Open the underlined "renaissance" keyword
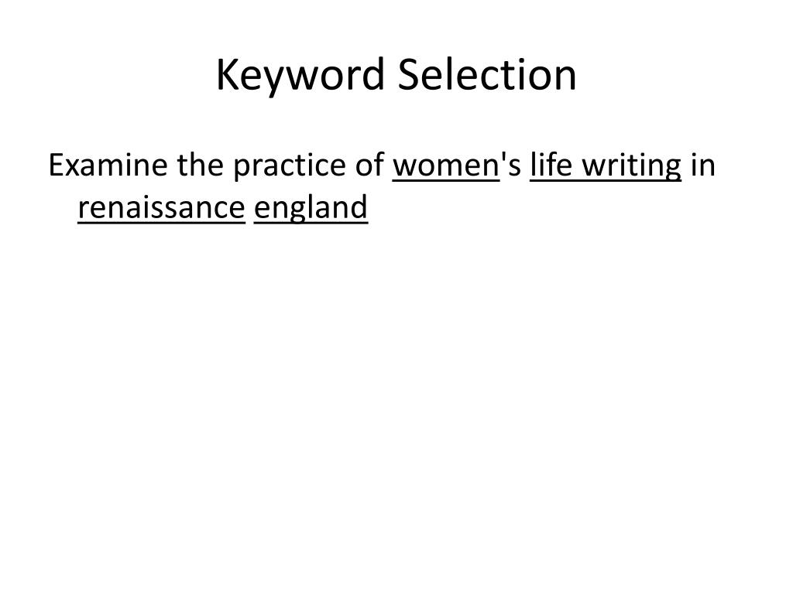 coord(161,208)
